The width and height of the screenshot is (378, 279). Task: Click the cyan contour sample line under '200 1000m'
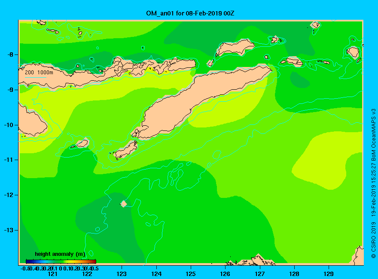click(x=35, y=78)
